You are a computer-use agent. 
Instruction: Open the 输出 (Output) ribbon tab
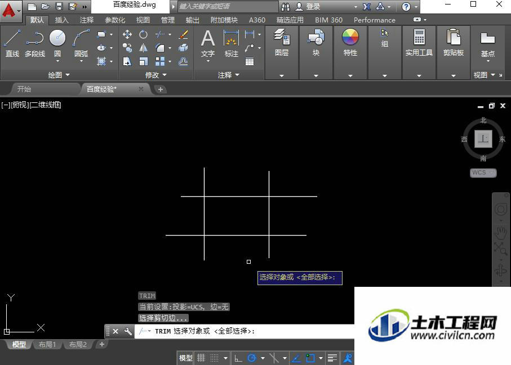[x=192, y=20]
